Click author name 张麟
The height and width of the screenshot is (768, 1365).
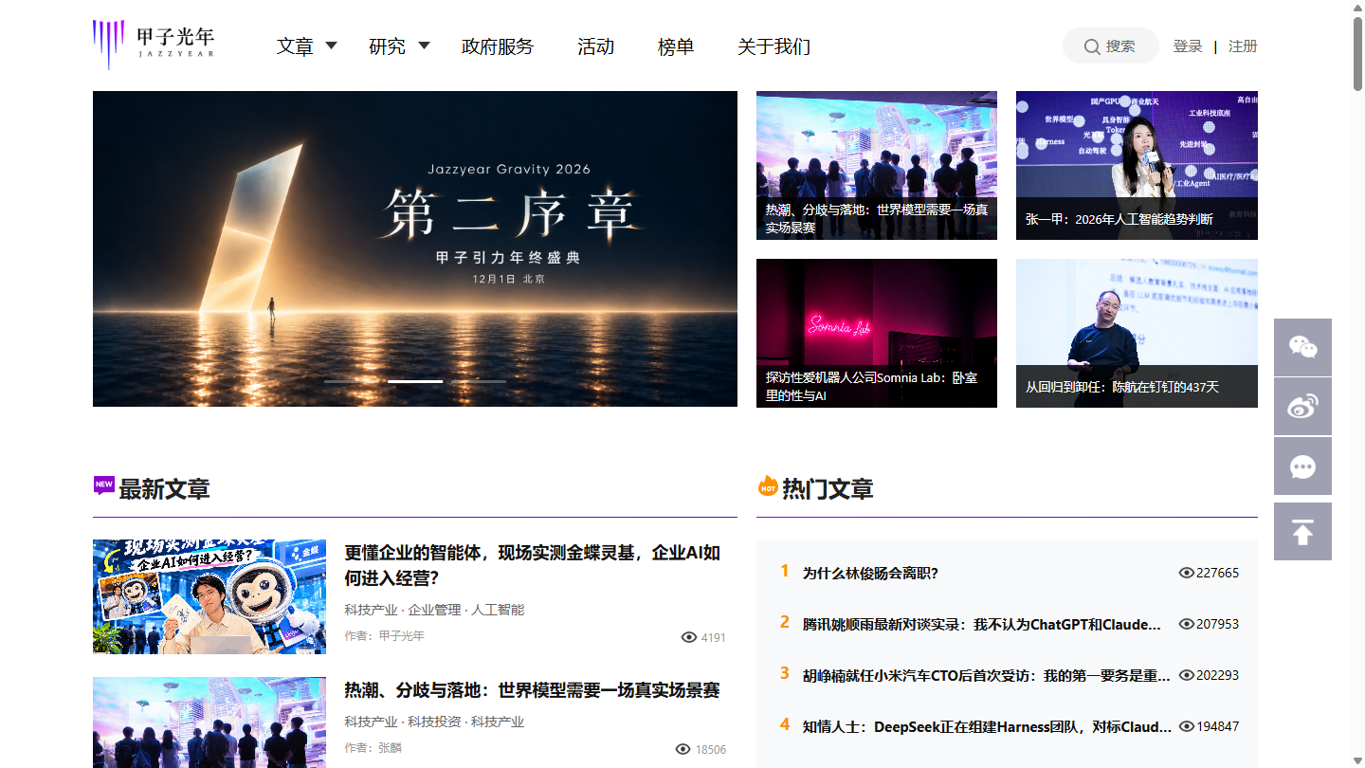click(390, 747)
